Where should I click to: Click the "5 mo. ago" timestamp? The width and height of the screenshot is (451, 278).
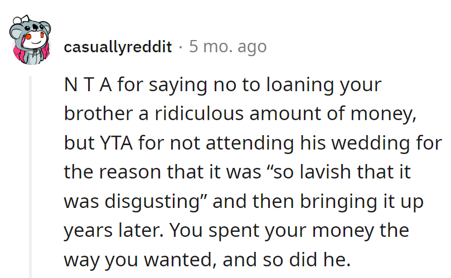pyautogui.click(x=227, y=47)
